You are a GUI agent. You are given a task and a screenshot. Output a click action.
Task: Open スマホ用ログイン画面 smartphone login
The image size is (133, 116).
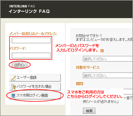[35, 96]
